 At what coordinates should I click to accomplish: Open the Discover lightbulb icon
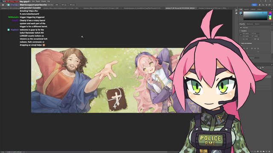266,5
